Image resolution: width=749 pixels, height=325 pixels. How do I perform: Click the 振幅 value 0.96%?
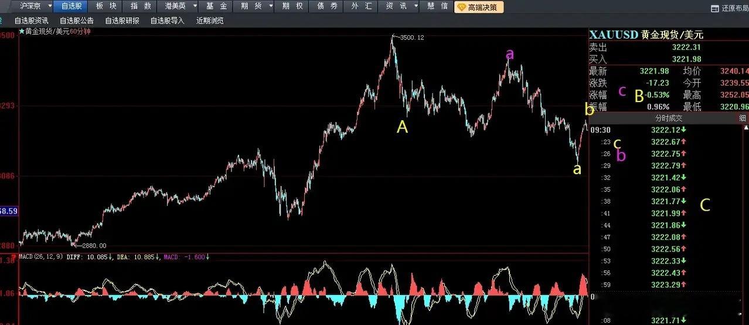coord(658,107)
